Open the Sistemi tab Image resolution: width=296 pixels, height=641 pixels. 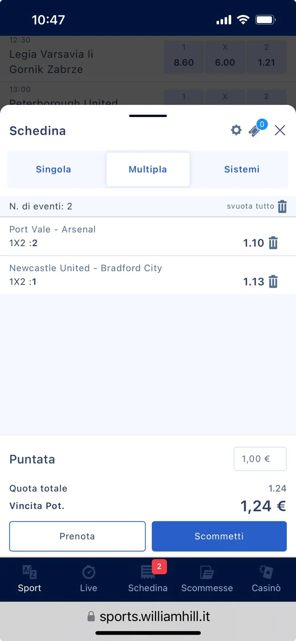tap(242, 169)
